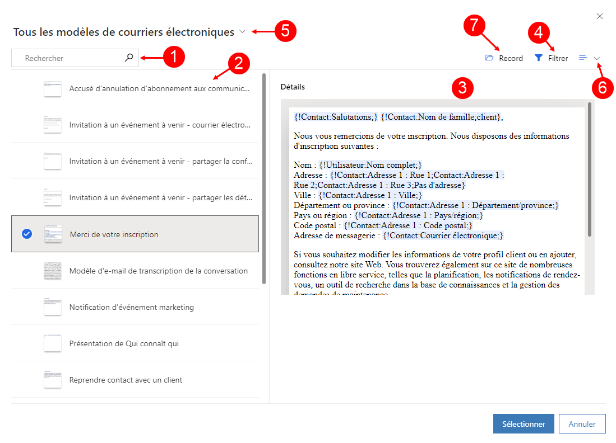Toggle selection of 'Merci de votre inscription' template
Screen dimensions: 616x443
[x=26, y=234]
